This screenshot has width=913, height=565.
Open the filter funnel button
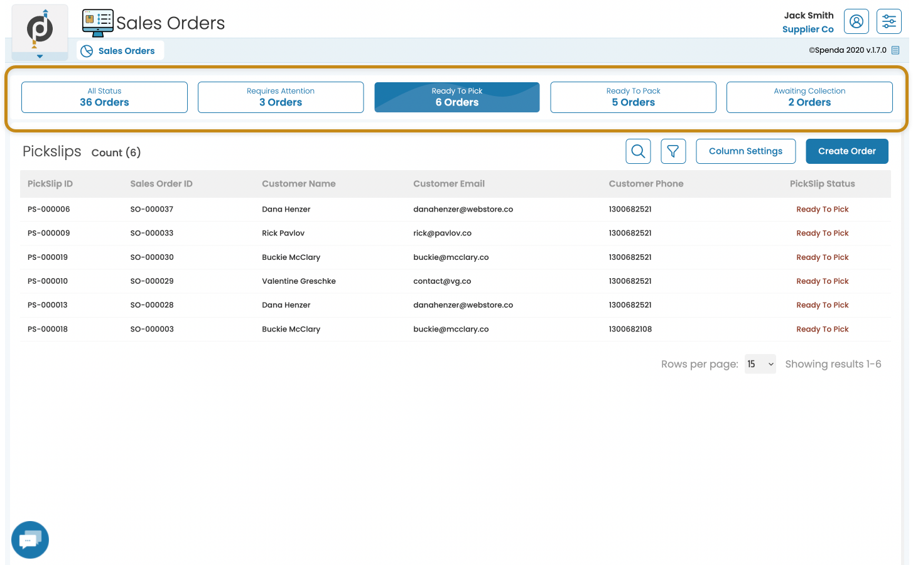(x=673, y=151)
